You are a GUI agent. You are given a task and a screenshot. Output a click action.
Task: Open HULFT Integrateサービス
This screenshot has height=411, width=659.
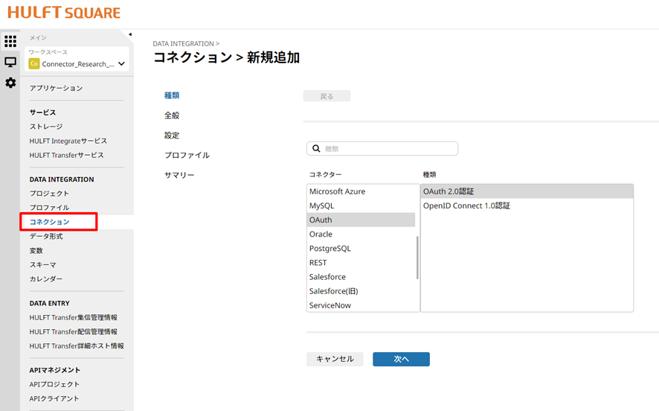coord(68,141)
